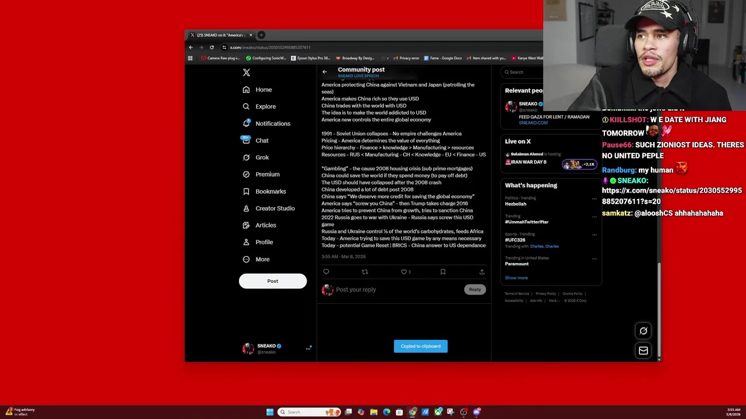
Task: Click the browser back arrow
Action: 191,47
